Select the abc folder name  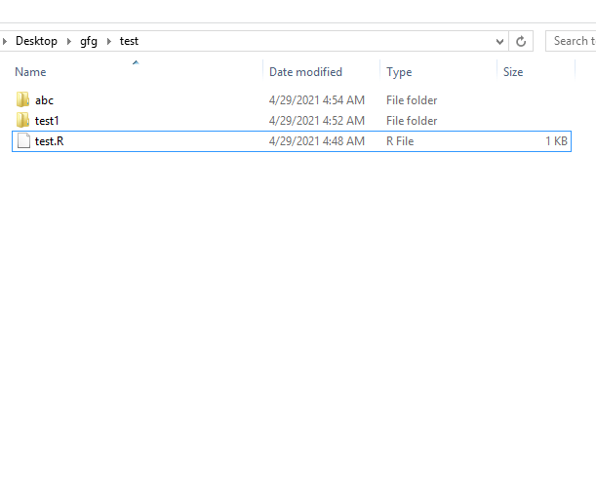point(45,100)
